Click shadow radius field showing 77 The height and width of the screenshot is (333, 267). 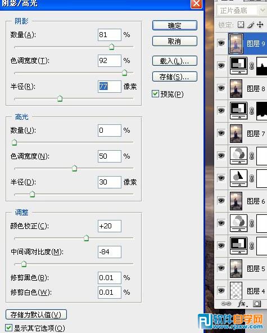tap(110, 87)
